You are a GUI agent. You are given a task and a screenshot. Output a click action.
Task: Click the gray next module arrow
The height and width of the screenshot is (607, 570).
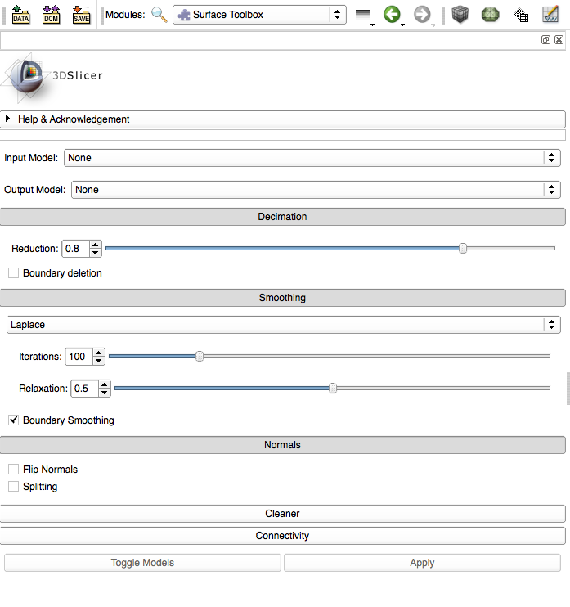tap(422, 15)
